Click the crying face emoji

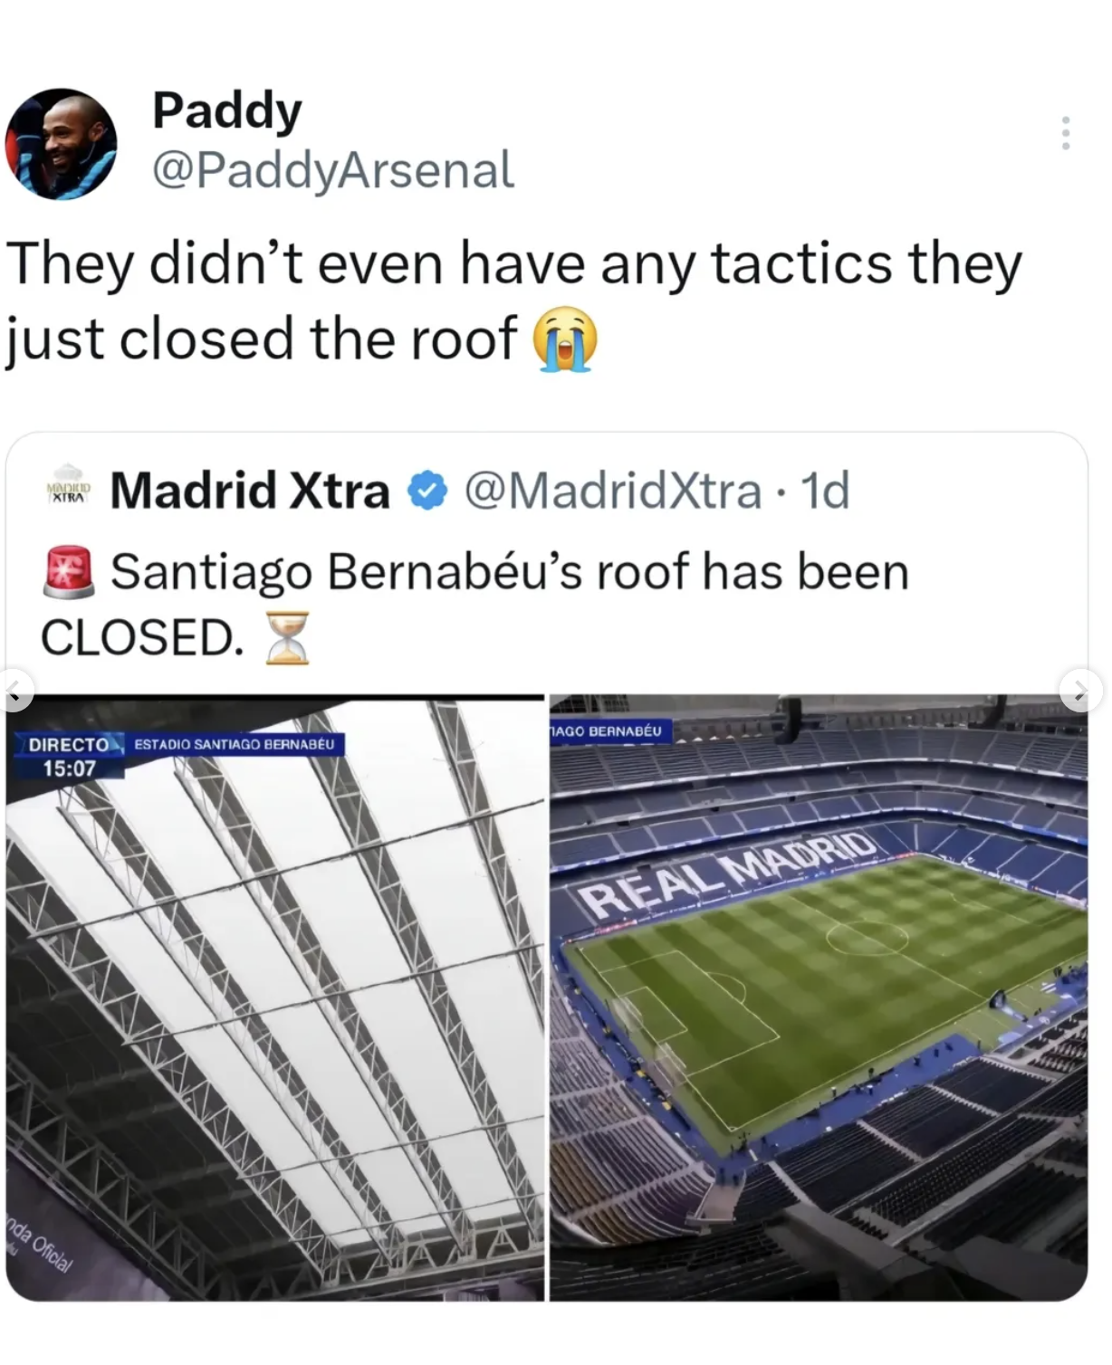tap(565, 339)
